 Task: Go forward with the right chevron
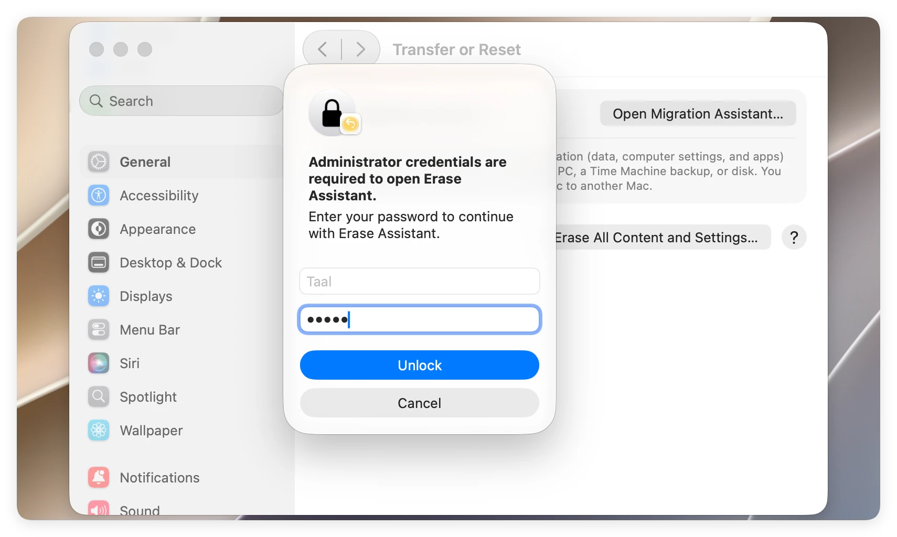(x=360, y=49)
